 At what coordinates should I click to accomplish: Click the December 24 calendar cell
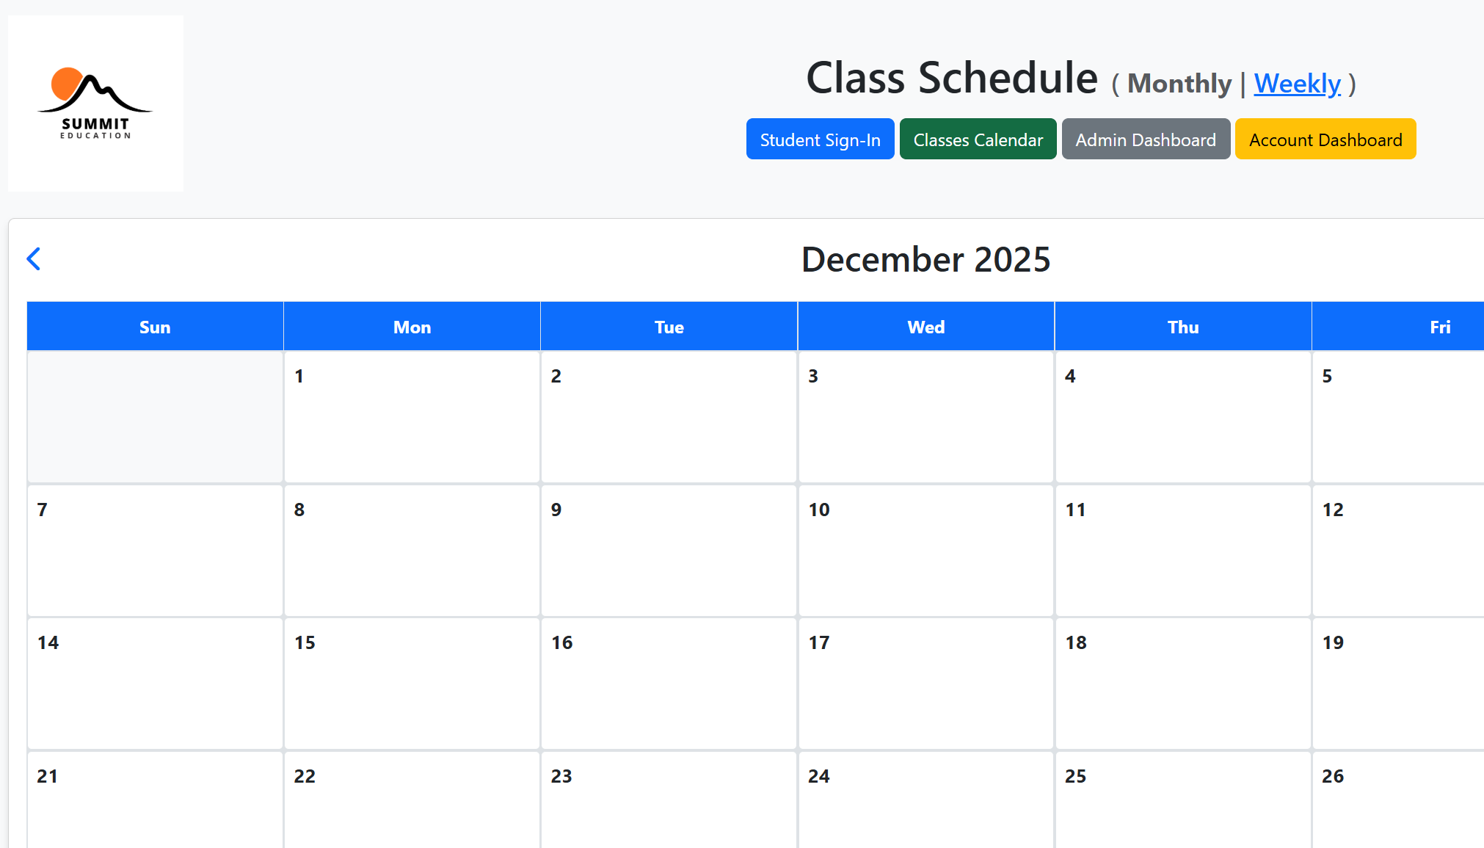(925, 800)
